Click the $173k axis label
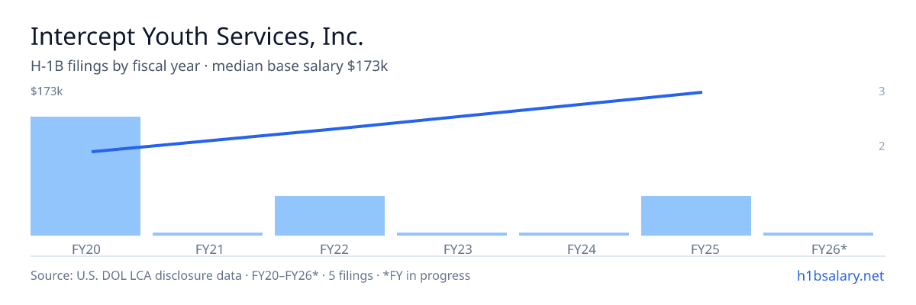 [47, 91]
